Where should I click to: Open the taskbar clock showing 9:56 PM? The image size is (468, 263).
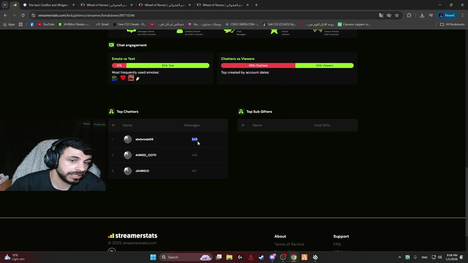[452, 257]
